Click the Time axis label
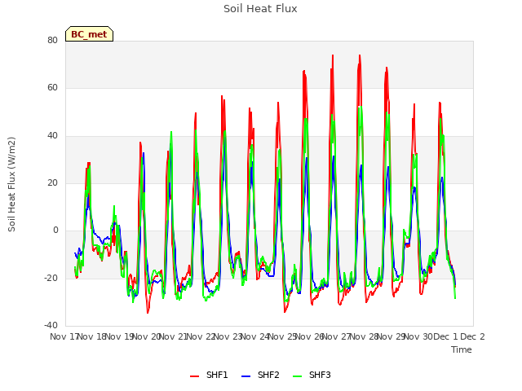This screenshot has height=391, width=522. (462, 349)
